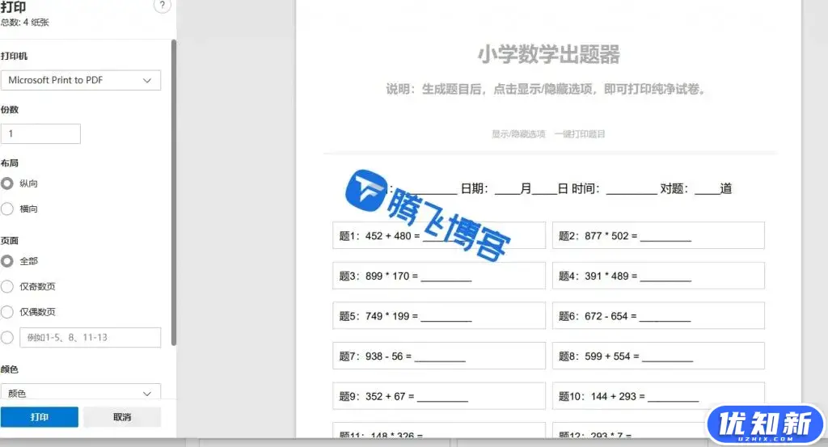The image size is (828, 447).
Task: Click the 总数: 4 纸张 sheet count text
Action: [25, 22]
